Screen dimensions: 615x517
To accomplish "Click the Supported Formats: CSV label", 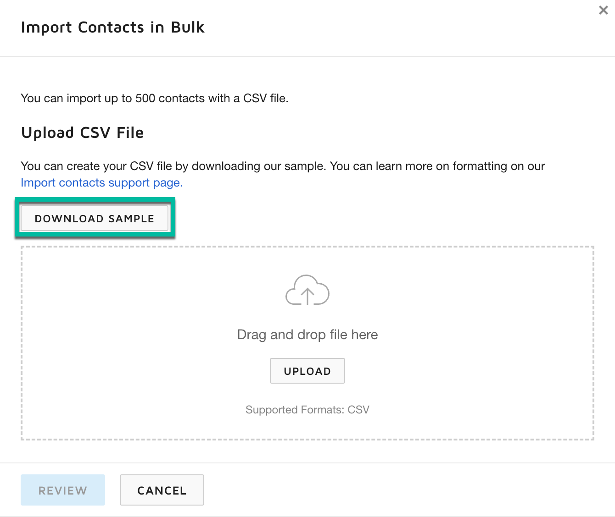I will point(307,409).
